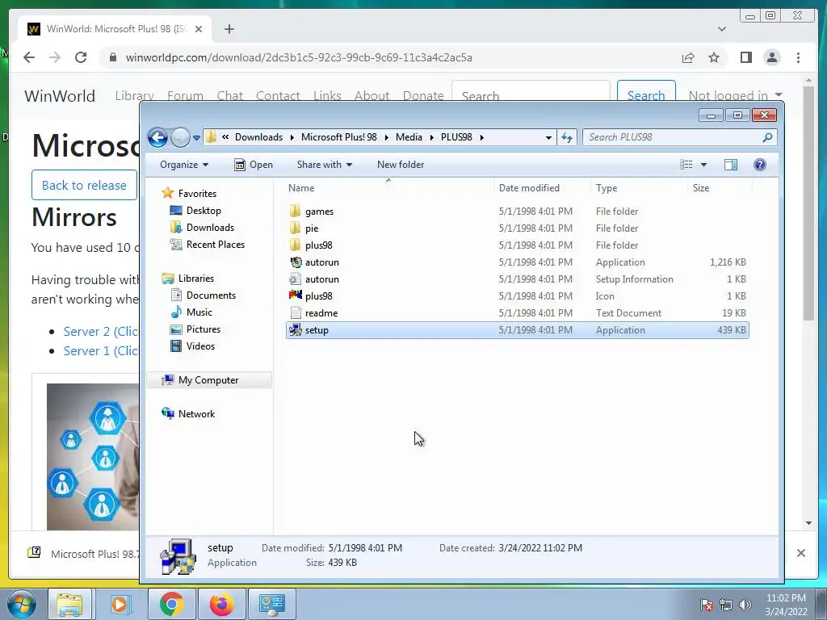Select Downloads in the breadcrumb path
This screenshot has height=620, width=827.
point(258,137)
